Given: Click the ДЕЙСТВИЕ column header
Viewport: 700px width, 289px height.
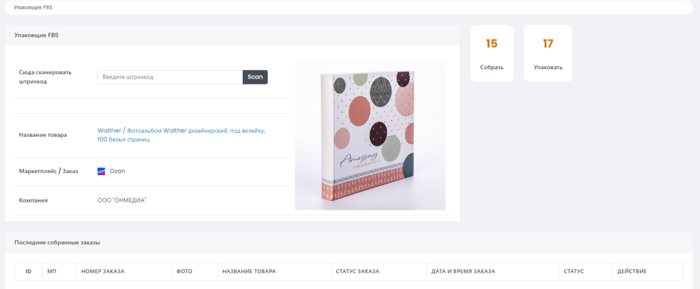Looking at the screenshot, I should pos(632,272).
